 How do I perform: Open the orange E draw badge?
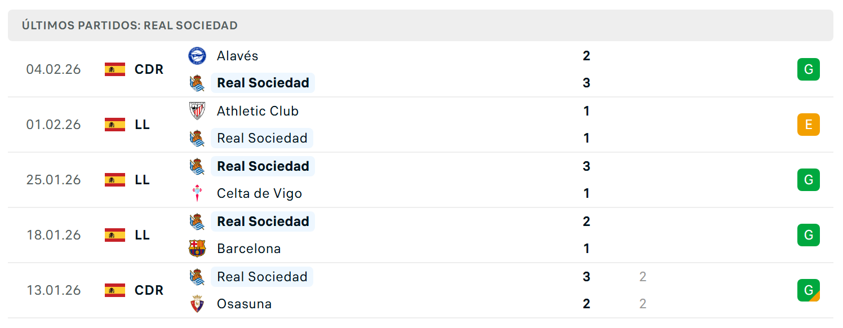tap(809, 125)
